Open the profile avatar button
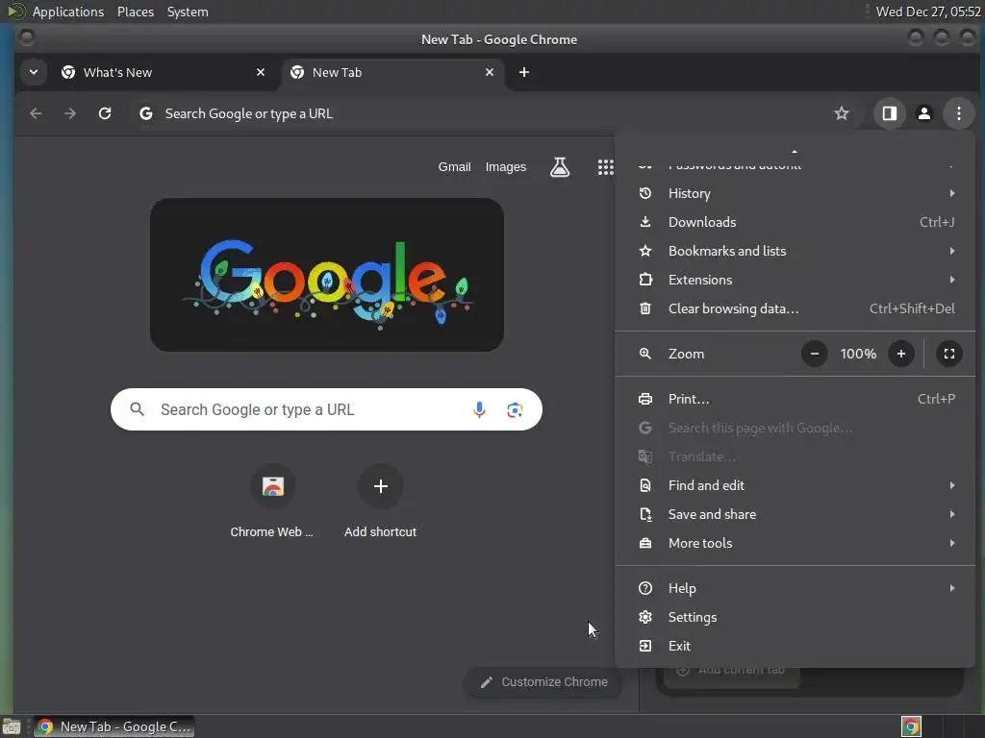The image size is (985, 738). [x=924, y=113]
